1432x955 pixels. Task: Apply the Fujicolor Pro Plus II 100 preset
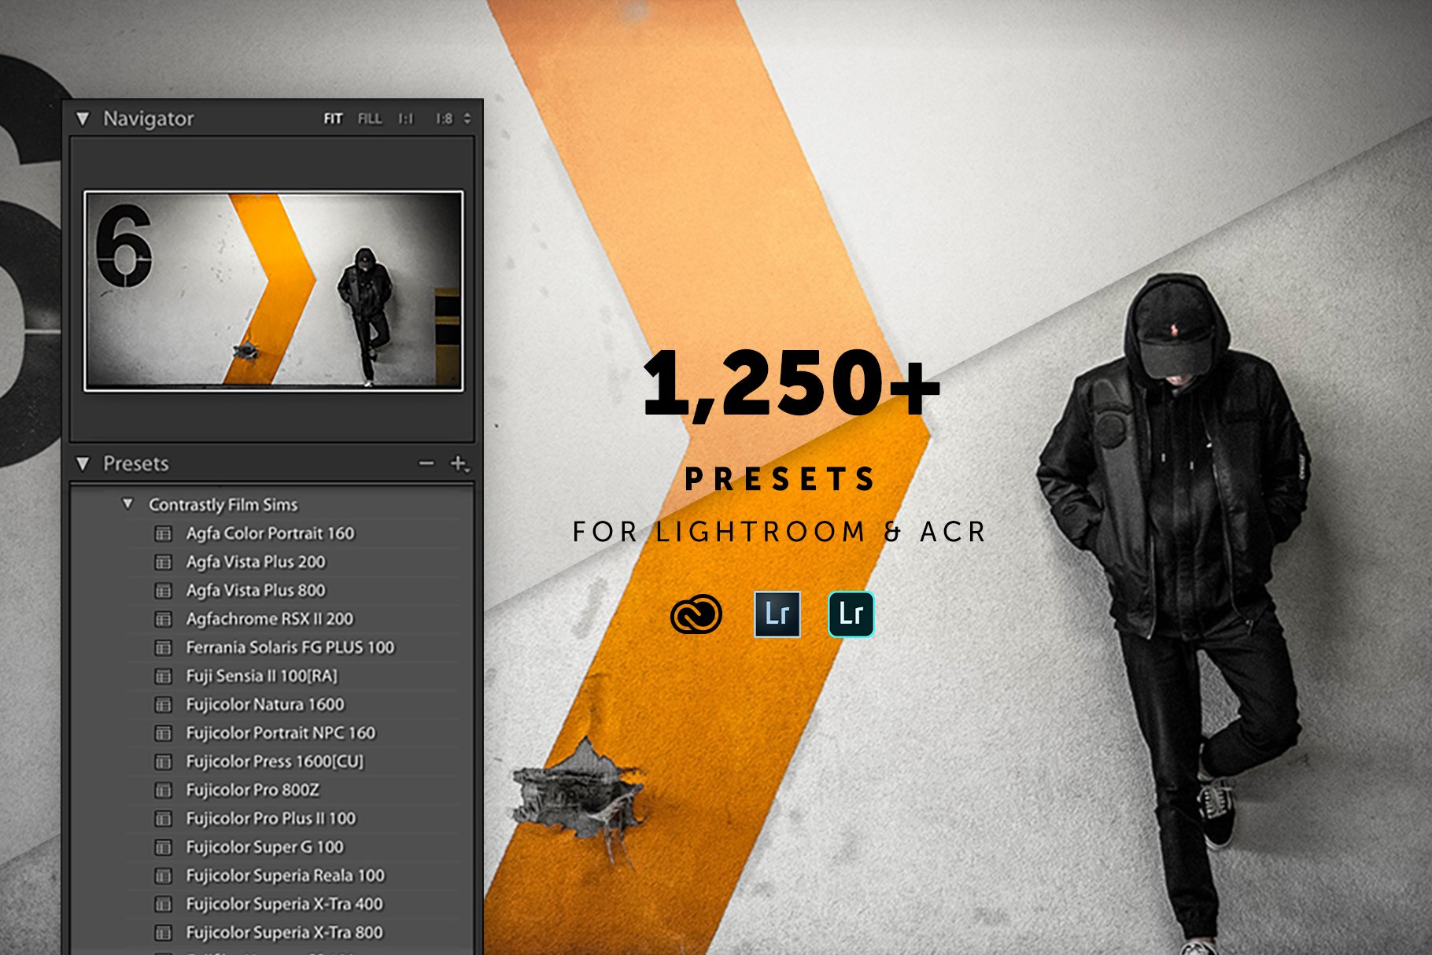tap(271, 818)
